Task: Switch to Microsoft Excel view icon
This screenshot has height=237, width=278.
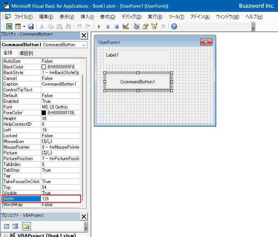Action: (x=9, y=26)
